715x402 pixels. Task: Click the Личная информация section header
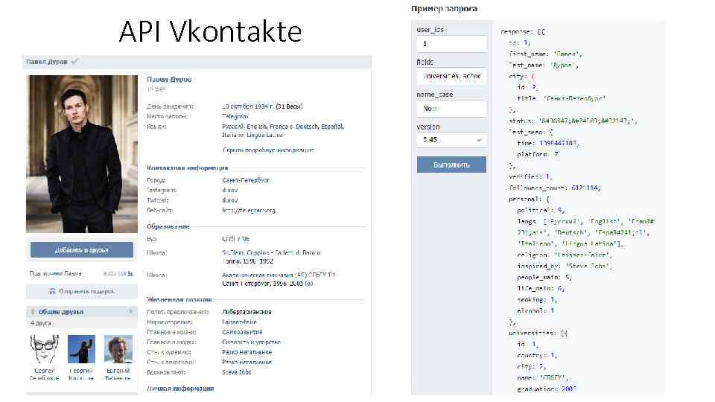pos(180,389)
